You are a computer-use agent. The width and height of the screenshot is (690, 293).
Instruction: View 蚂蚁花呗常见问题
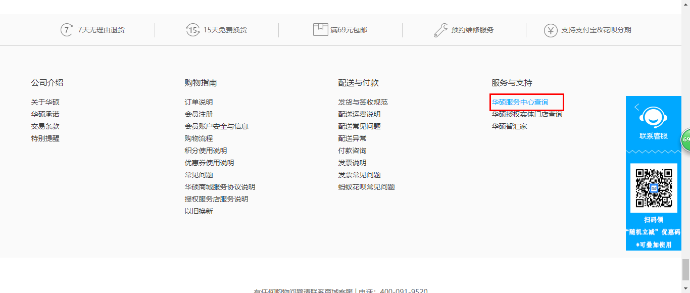[x=366, y=186]
